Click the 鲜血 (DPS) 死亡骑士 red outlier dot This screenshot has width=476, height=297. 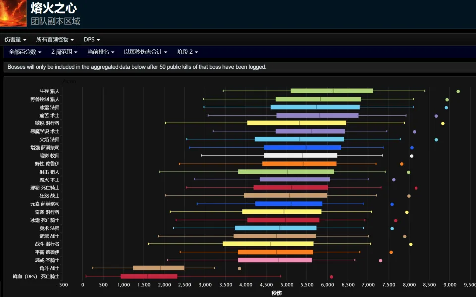331,277
